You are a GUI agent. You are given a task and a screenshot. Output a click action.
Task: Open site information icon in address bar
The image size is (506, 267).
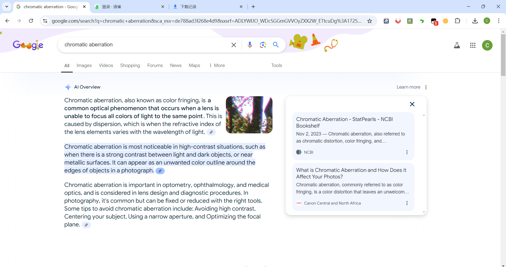[45, 21]
